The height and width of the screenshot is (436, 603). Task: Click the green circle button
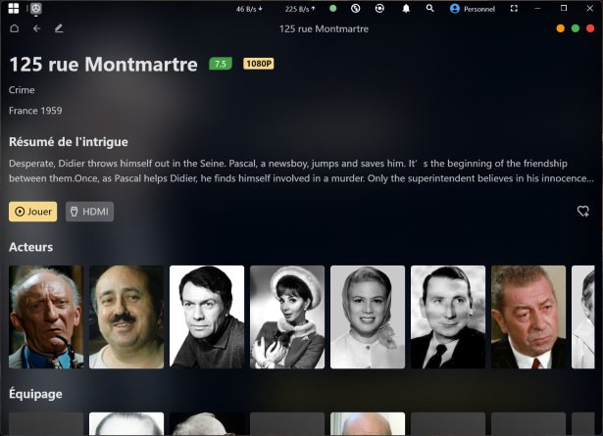(576, 28)
